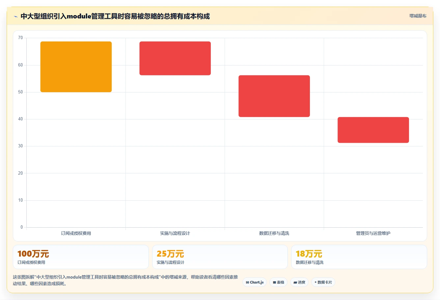This screenshot has width=440, height=300.
Task: Click the y-axis value 70
Action: coord(20,38)
